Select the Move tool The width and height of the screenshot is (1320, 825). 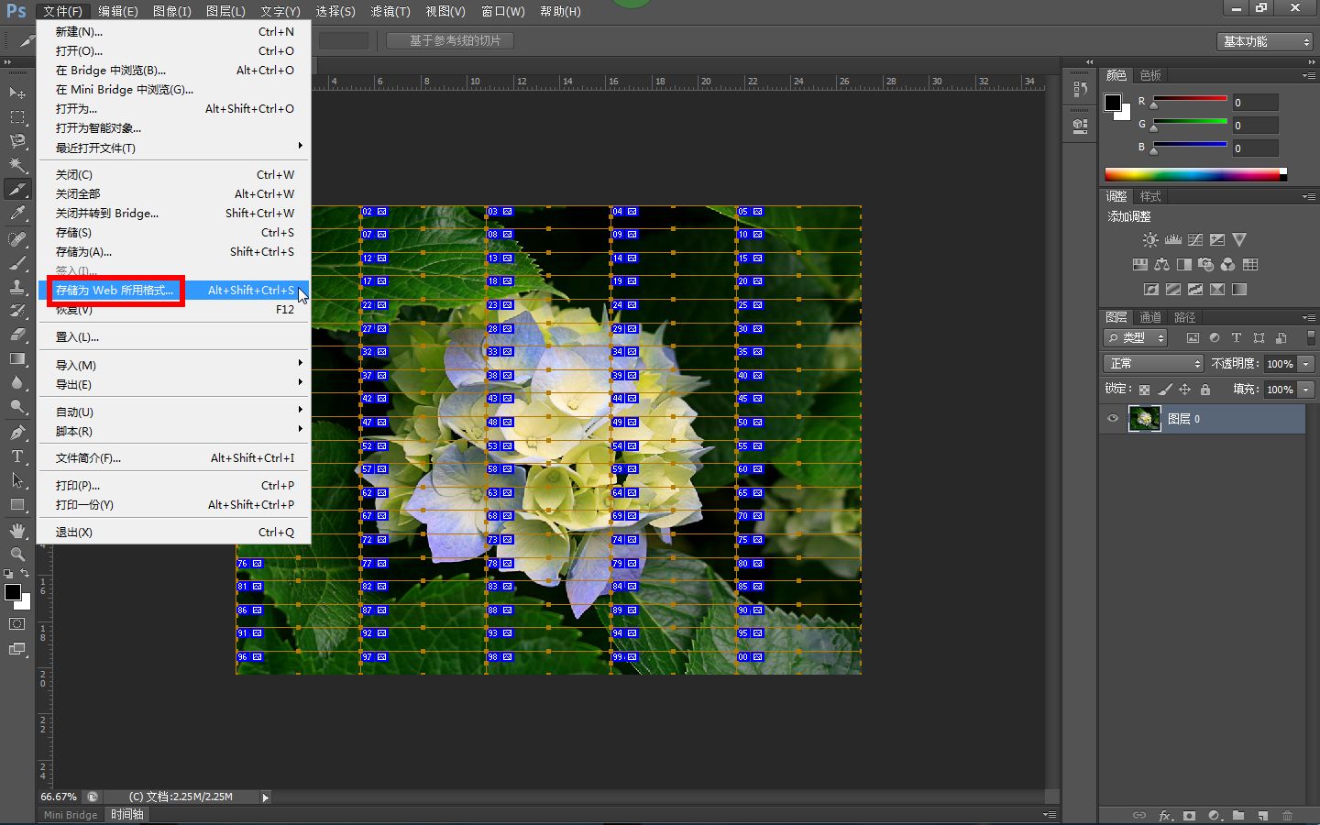17,93
